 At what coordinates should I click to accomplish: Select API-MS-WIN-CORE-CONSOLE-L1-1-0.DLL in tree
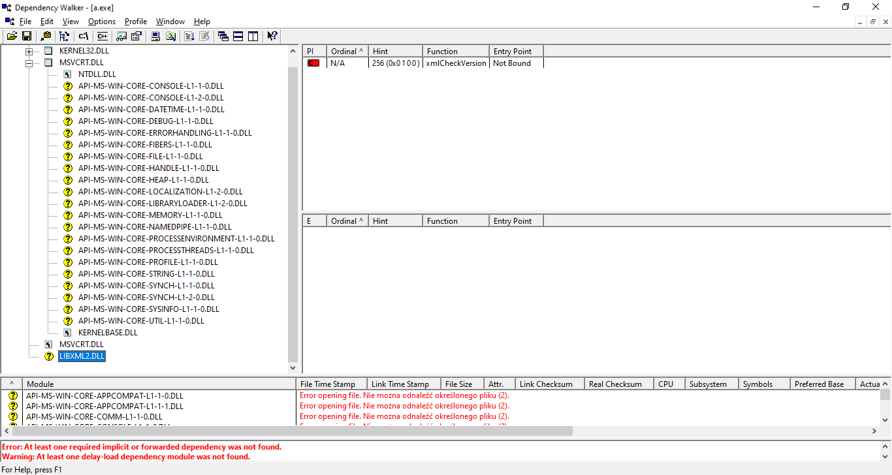click(x=151, y=86)
